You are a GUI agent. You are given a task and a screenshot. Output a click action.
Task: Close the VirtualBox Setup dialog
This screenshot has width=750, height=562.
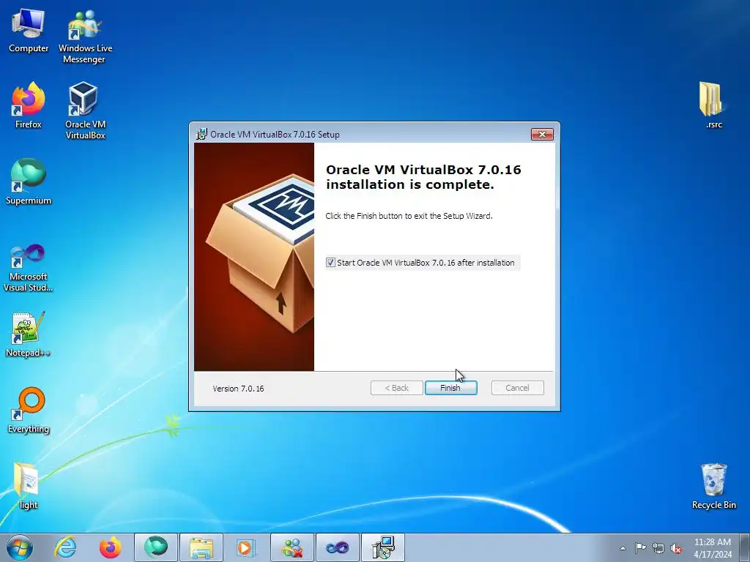pyautogui.click(x=543, y=135)
